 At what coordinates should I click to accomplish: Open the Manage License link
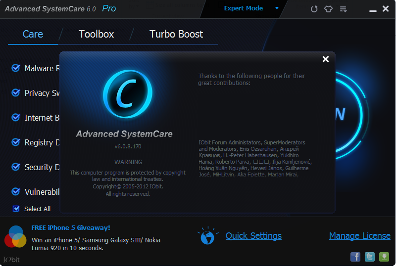click(x=360, y=236)
